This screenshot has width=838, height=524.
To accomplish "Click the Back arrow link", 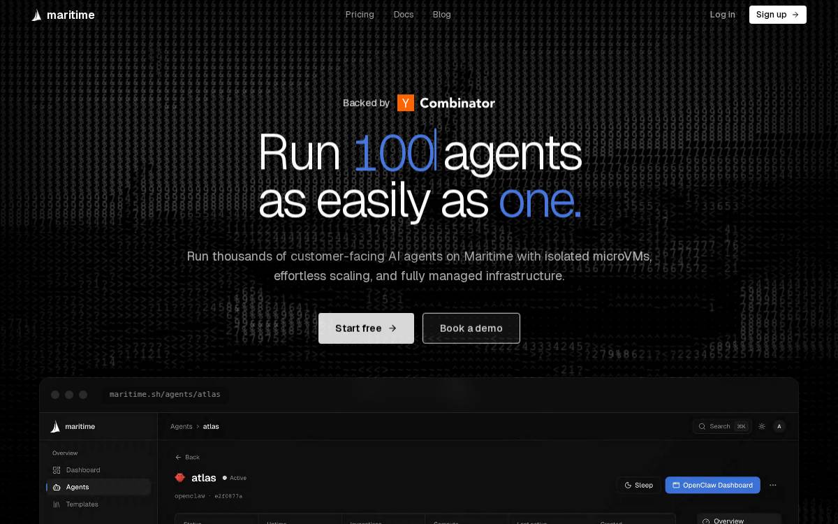I will [x=187, y=457].
